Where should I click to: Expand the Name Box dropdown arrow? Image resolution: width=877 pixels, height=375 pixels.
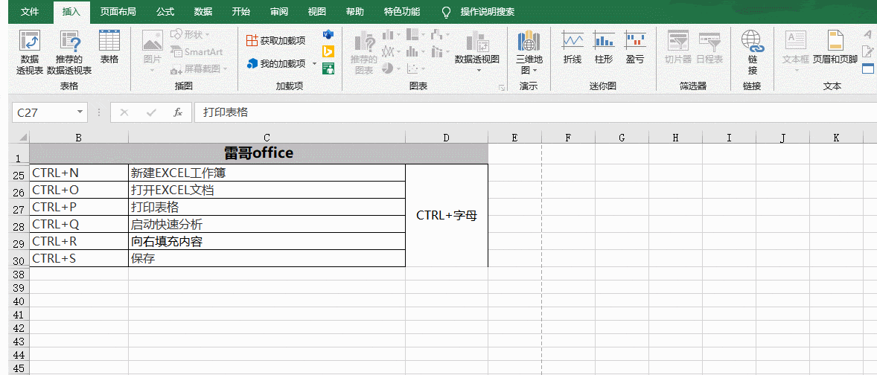click(x=80, y=112)
